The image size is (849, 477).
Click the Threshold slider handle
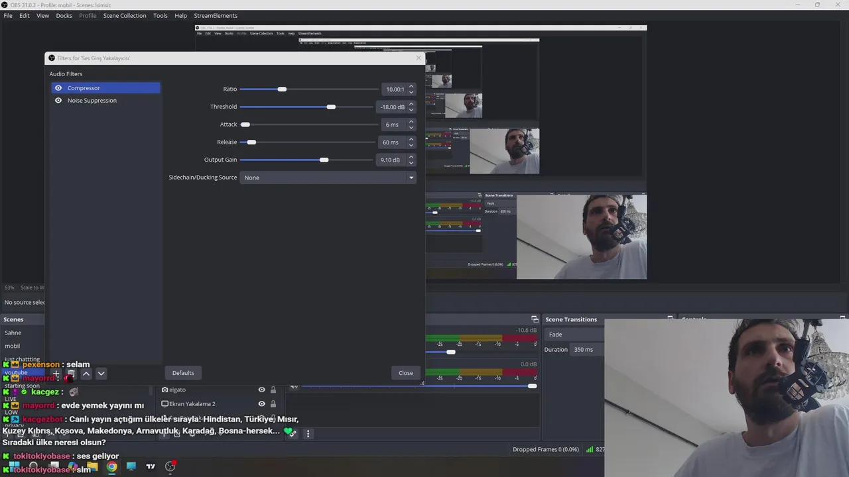tap(331, 107)
